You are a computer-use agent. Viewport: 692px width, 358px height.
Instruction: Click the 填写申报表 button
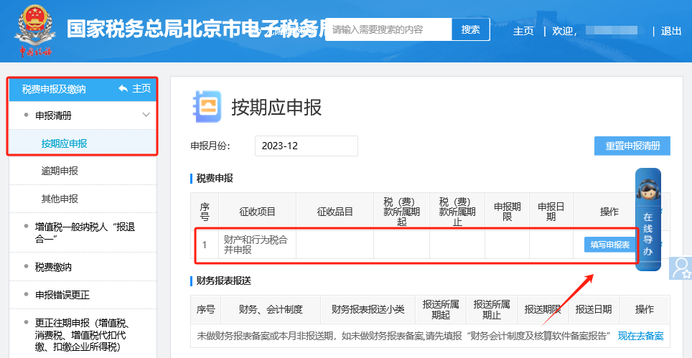(610, 245)
